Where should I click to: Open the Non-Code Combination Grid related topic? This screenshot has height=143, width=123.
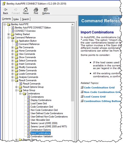(x=102, y=92)
